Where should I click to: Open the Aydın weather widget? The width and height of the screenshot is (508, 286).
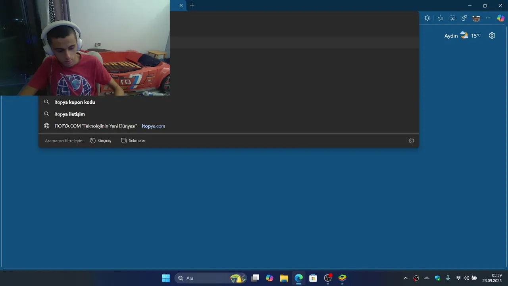(x=462, y=35)
